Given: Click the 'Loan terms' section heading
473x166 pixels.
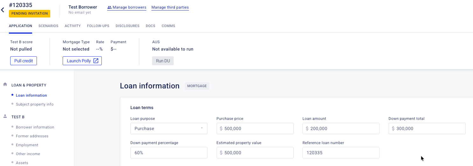Looking at the screenshot, I should [142, 107].
